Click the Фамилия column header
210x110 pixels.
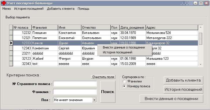(45, 28)
